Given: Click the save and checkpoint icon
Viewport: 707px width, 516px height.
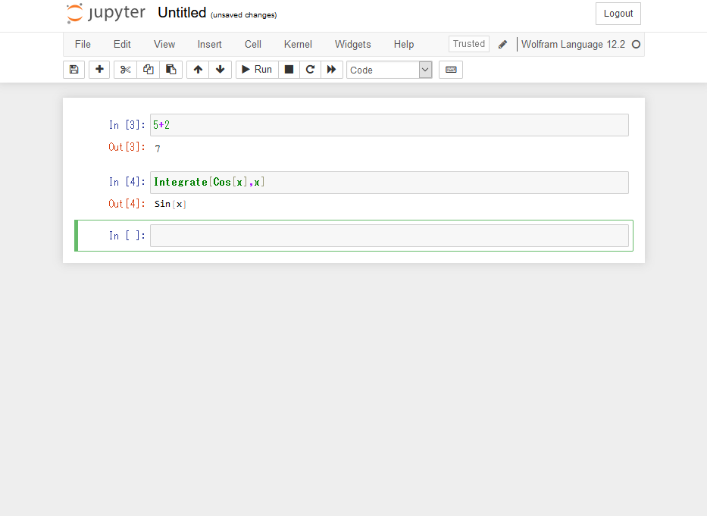Looking at the screenshot, I should [74, 70].
